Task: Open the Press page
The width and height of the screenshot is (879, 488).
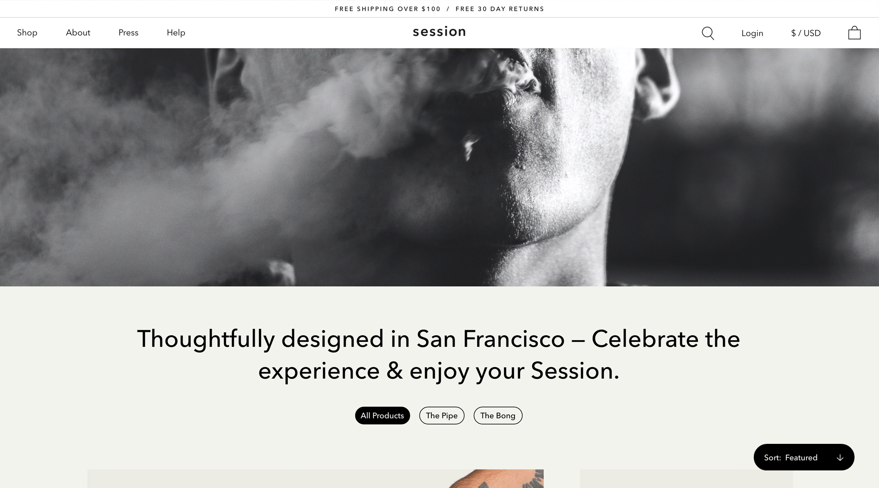Action: click(128, 33)
